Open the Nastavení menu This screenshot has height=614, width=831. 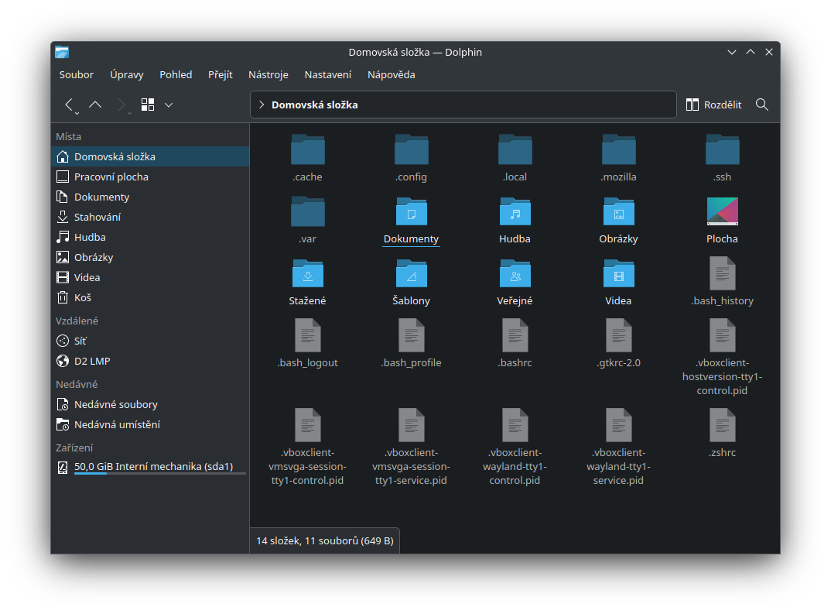(328, 75)
